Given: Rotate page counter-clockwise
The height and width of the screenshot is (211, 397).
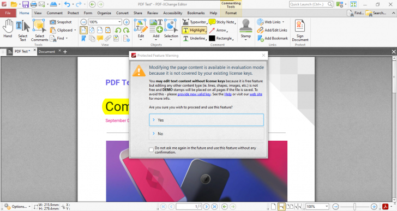Looking at the screenshot, I should pyautogui.click(x=118, y=31).
